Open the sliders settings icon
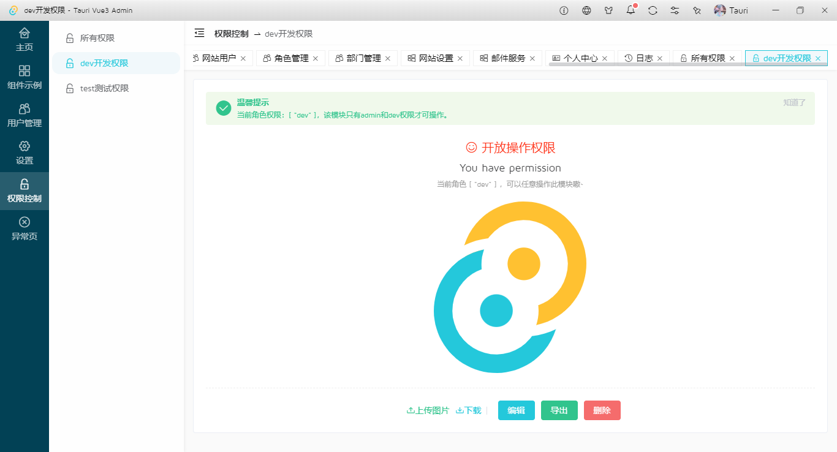The width and height of the screenshot is (837, 452). tap(675, 10)
